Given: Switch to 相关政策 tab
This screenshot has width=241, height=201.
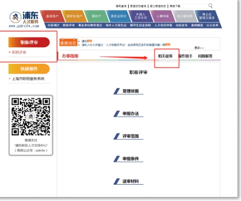Looking at the screenshot, I should click(x=165, y=56).
